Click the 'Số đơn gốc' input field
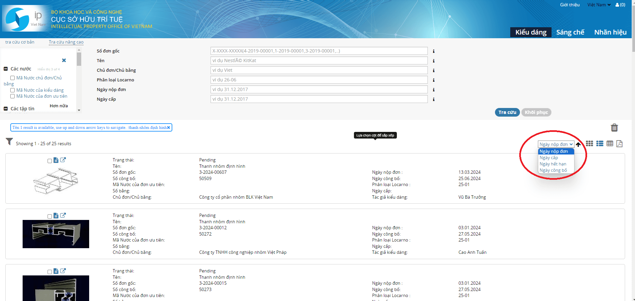The height and width of the screenshot is (301, 635). click(x=319, y=51)
